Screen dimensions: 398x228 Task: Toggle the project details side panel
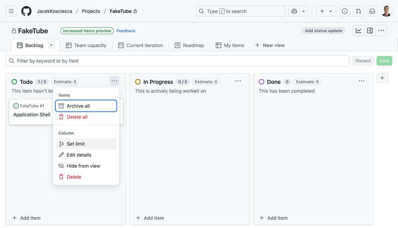click(370, 31)
